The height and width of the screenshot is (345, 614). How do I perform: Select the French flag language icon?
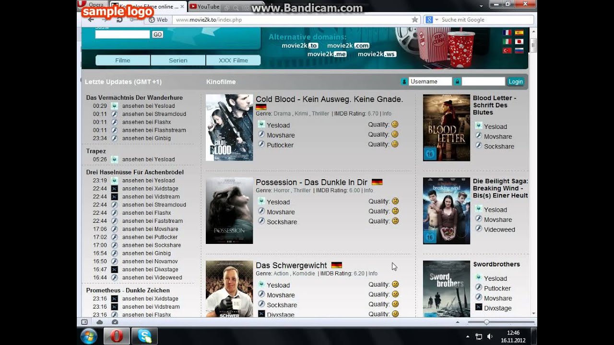coord(507,33)
